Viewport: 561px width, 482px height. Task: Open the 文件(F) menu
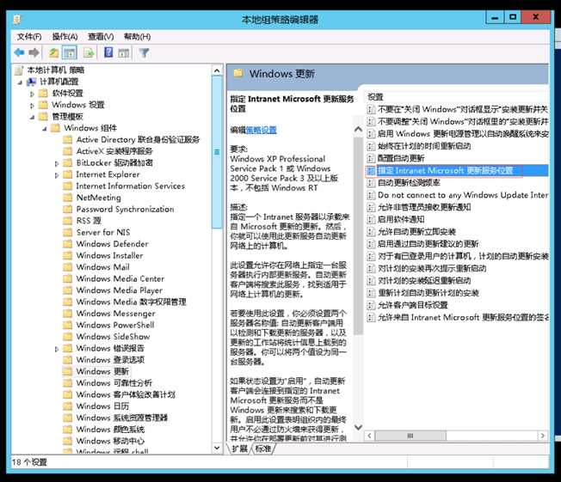pyautogui.click(x=29, y=36)
